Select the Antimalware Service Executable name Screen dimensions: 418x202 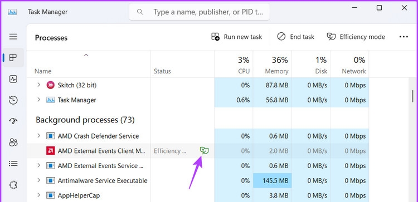[x=103, y=181]
